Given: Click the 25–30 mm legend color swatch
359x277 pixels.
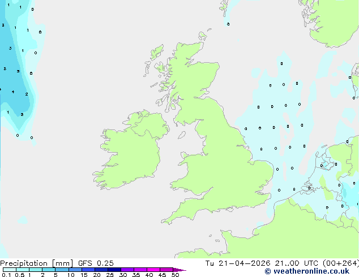Looking at the screenshot, I should [x=114, y=270].
